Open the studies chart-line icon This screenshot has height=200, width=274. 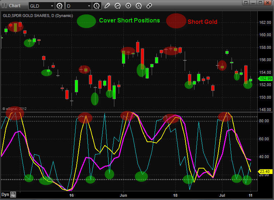point(118,6)
